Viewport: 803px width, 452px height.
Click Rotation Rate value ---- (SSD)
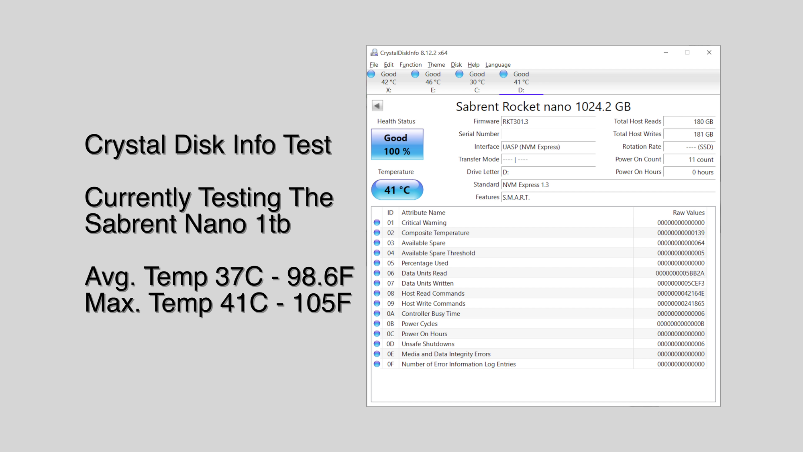click(689, 147)
